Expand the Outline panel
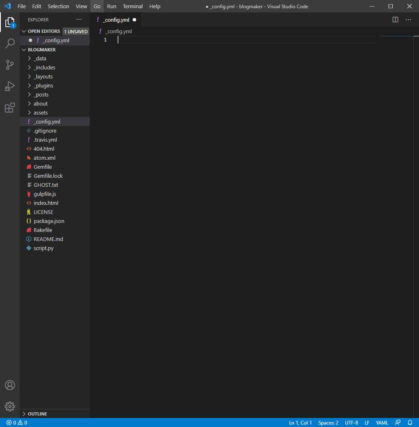Viewport: 419px width, 427px height. pos(55,414)
